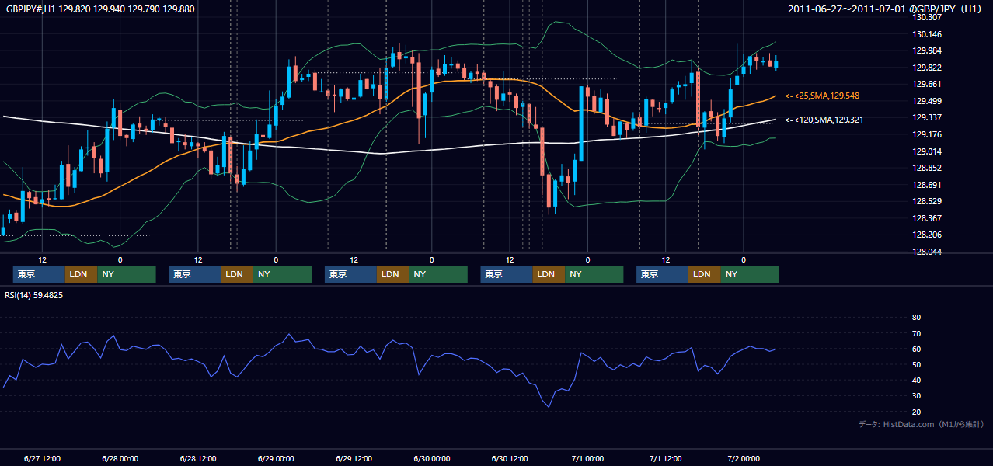Image resolution: width=993 pixels, height=466 pixels.
Task: Click the 6/30 00:00 time axis label
Action: [x=432, y=458]
